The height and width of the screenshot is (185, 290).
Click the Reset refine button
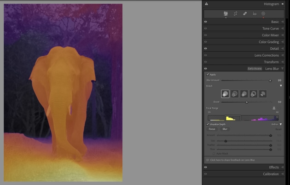point(278,129)
